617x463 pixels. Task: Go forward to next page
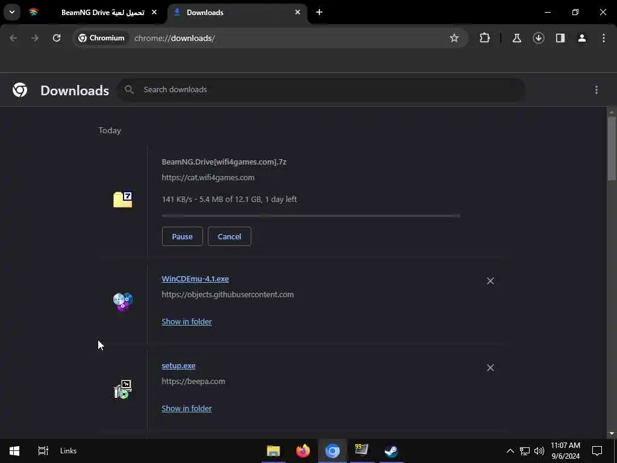point(35,38)
